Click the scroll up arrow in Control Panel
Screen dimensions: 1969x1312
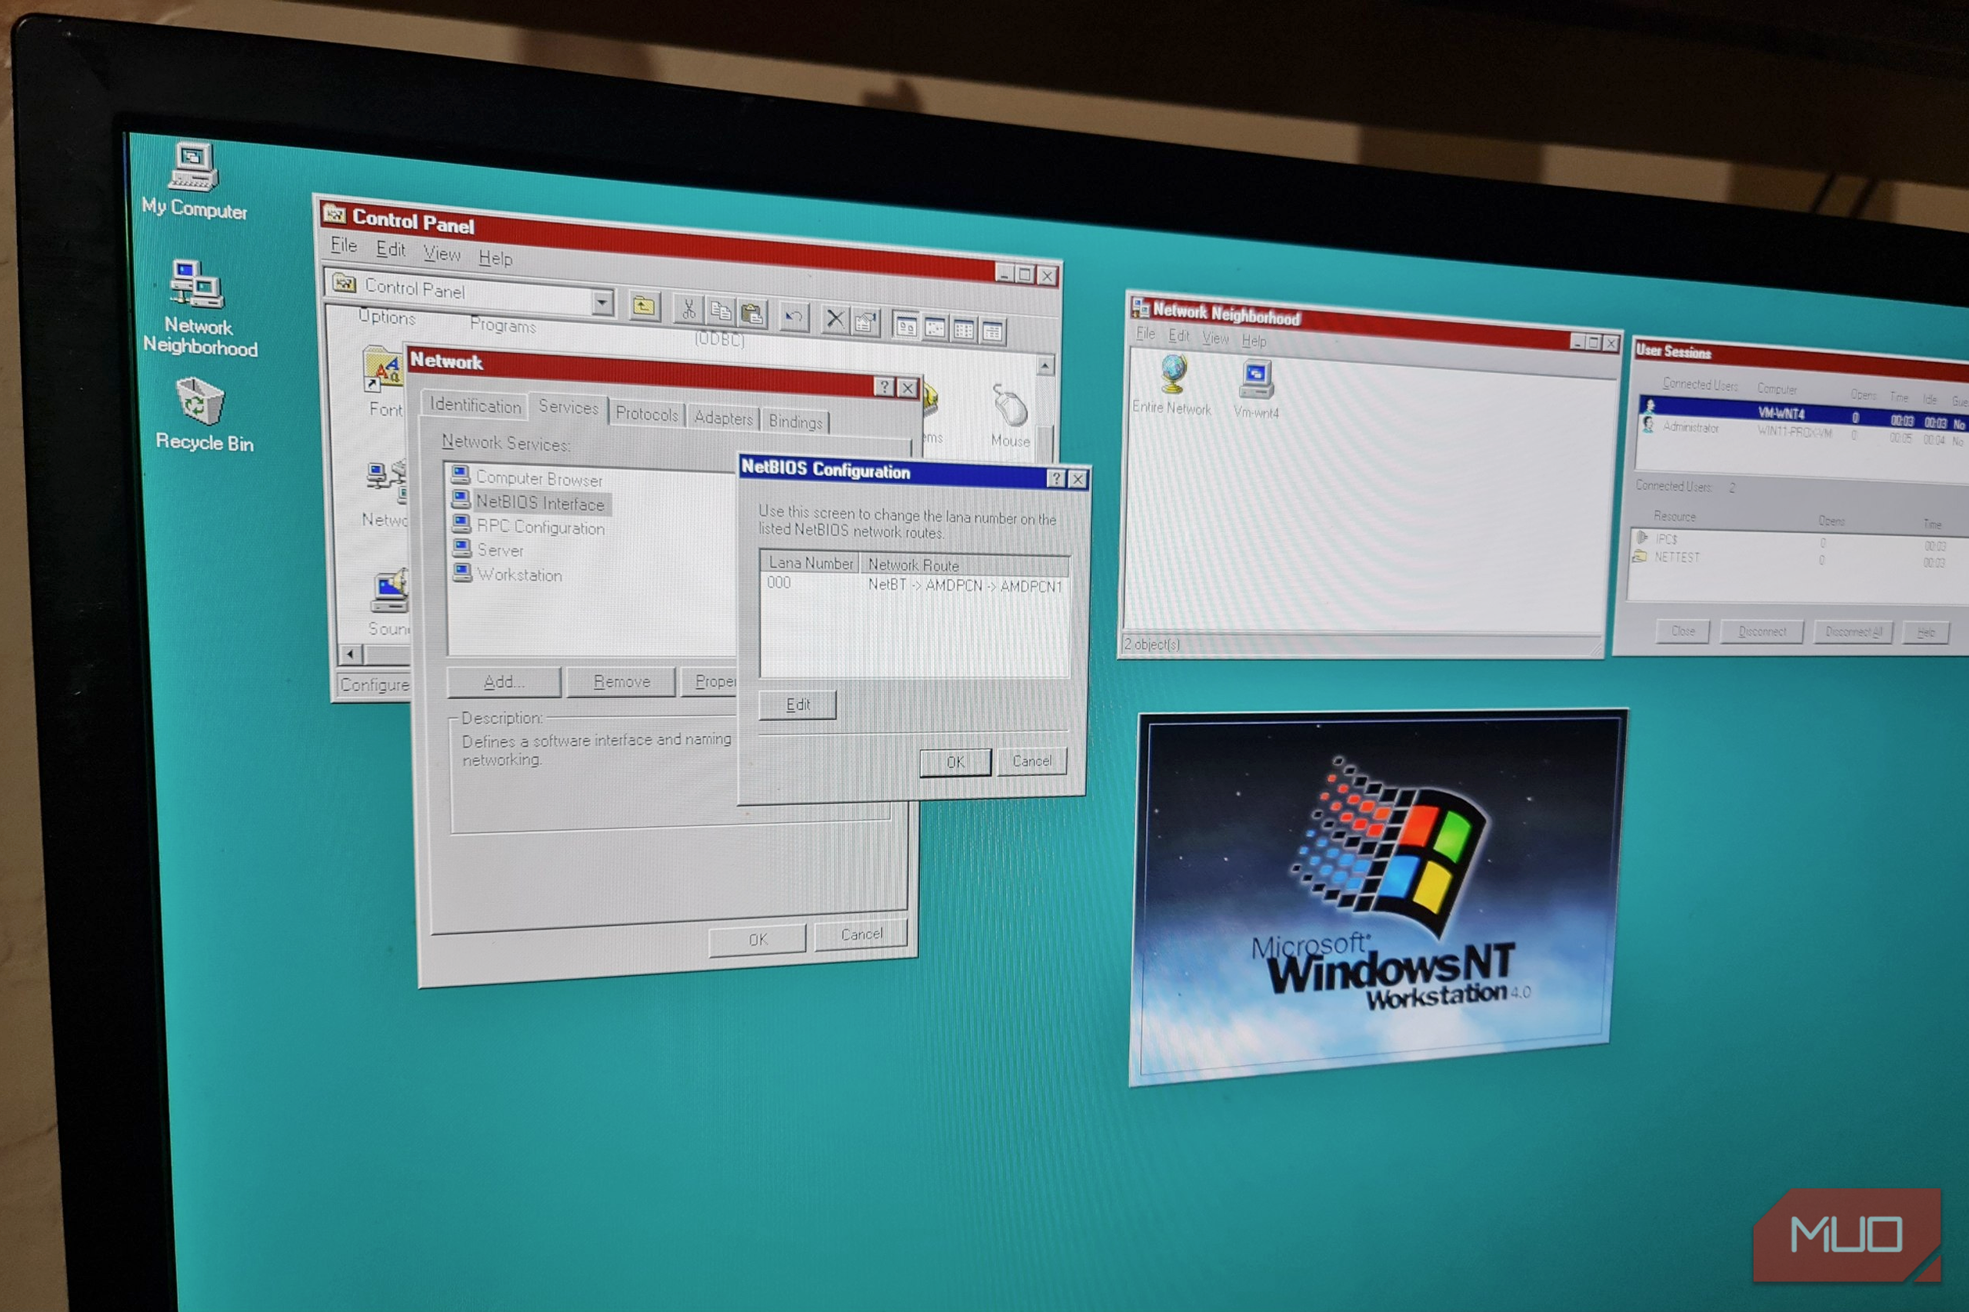(x=1045, y=365)
